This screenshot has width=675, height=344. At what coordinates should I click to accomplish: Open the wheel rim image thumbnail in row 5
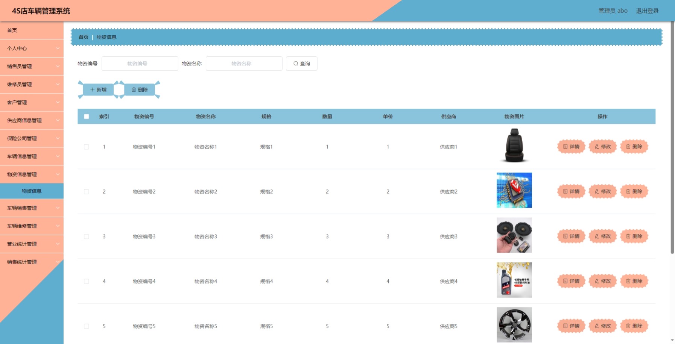point(514,325)
